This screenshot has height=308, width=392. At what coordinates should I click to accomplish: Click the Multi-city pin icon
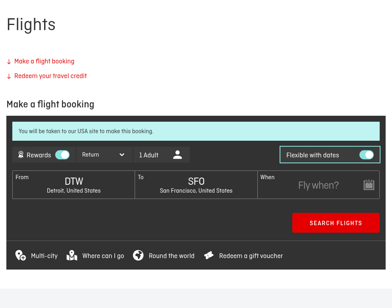pyautogui.click(x=21, y=255)
